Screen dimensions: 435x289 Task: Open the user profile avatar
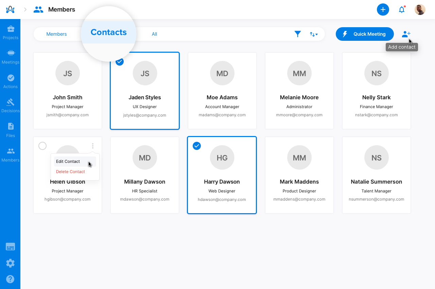coord(420,10)
